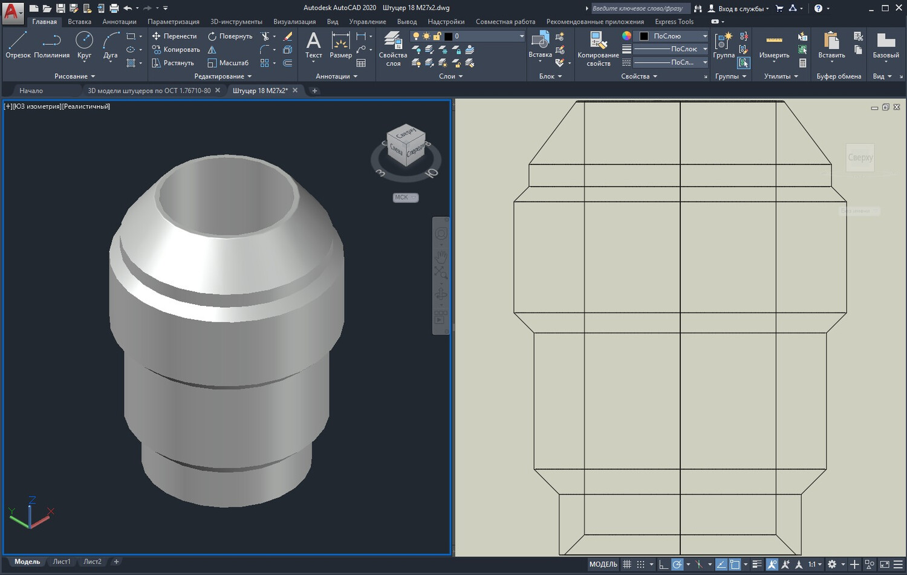Click the Вставка block insert icon
The width and height of the screenshot is (907, 575).
click(x=540, y=46)
